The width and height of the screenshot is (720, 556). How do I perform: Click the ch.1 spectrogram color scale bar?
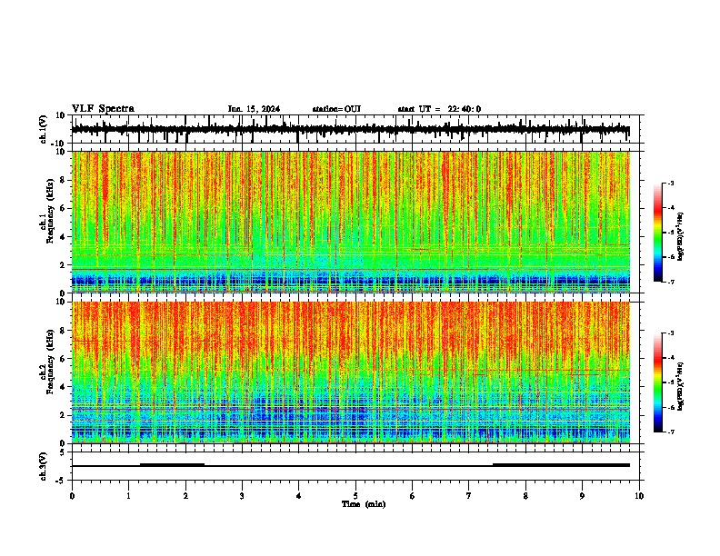[x=657, y=233]
